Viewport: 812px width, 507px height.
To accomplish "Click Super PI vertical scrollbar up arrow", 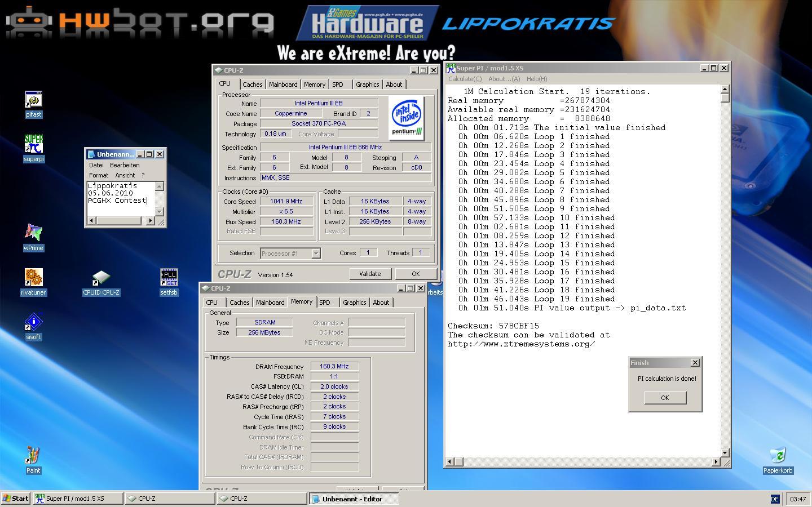I will (725, 89).
